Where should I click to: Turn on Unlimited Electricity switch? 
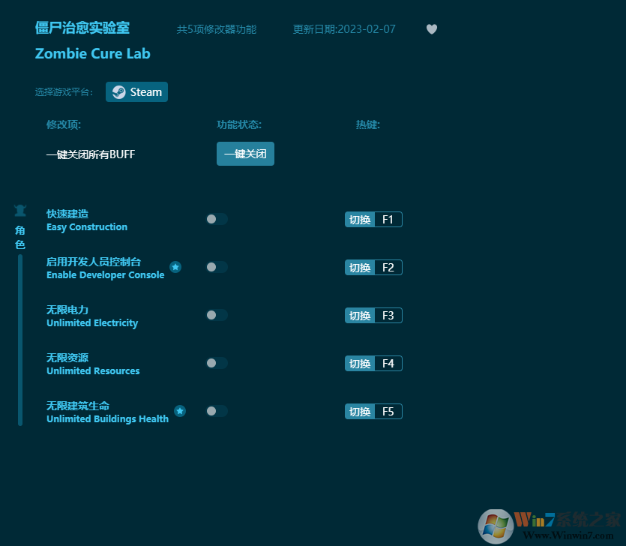217,315
